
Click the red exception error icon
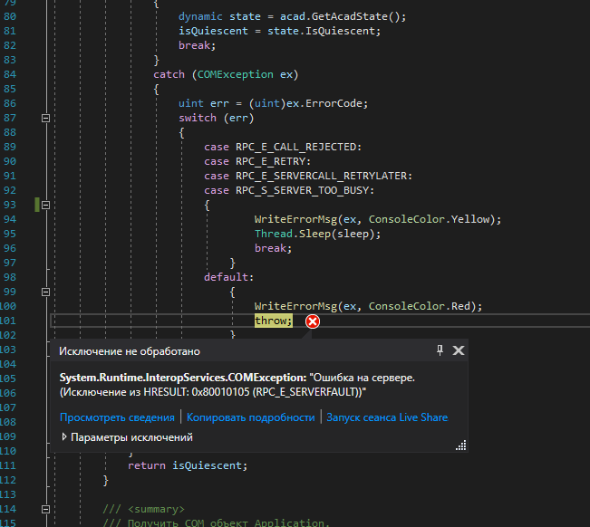click(x=313, y=321)
